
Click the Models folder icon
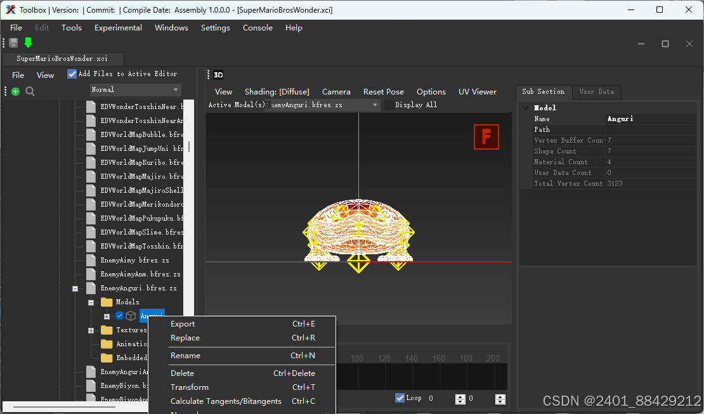[107, 302]
